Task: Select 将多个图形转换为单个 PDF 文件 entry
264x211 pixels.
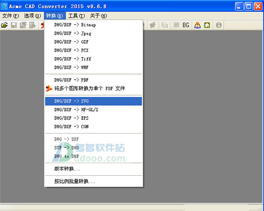Action: coord(94,89)
